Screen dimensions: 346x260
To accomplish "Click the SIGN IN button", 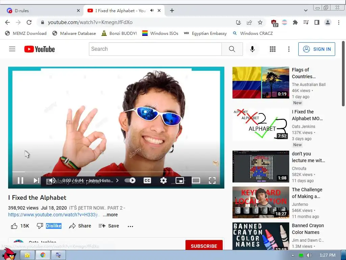I will click(x=317, y=49).
